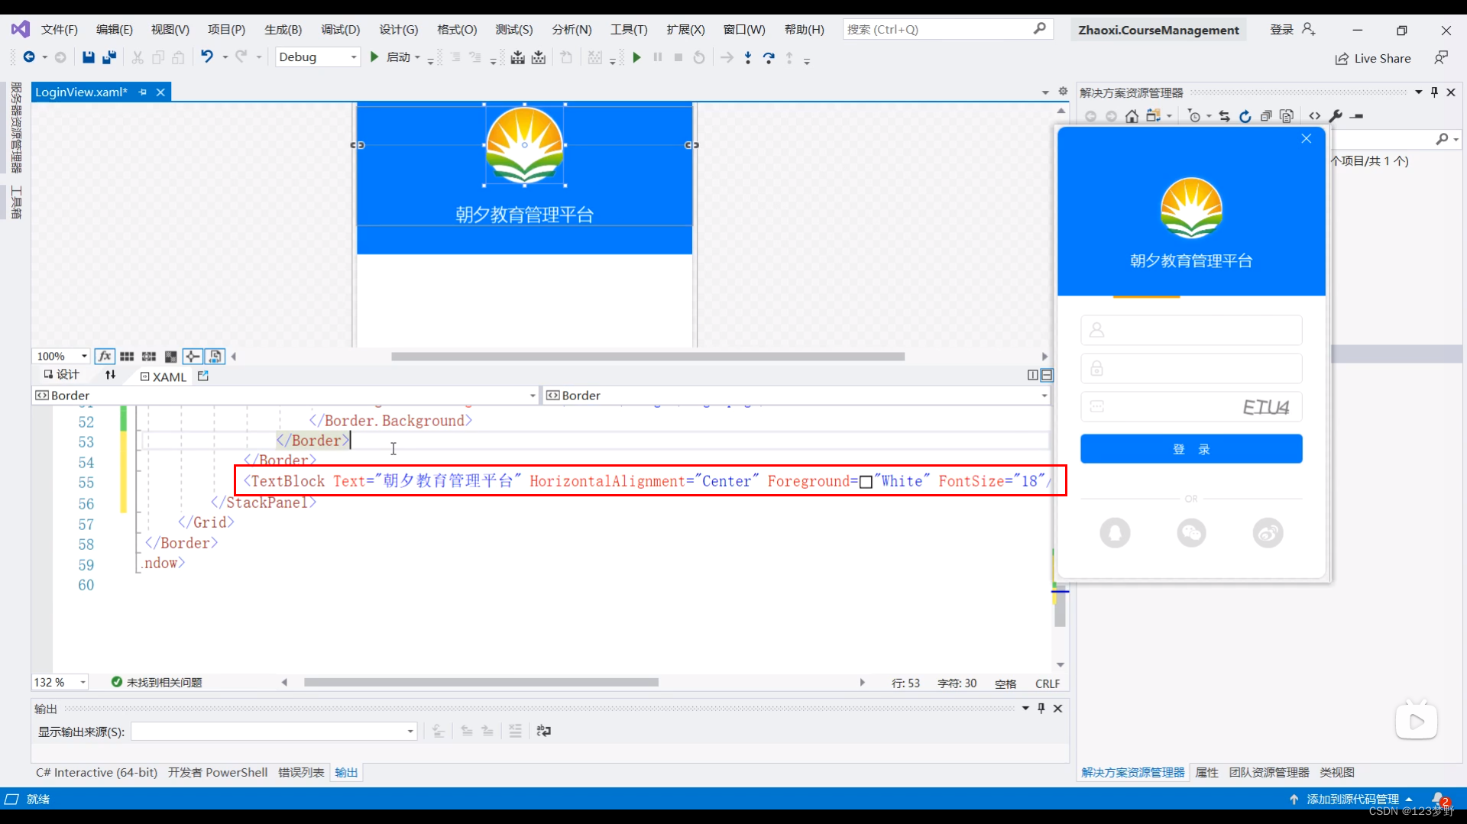Navigate backward with the back arrow icon
This screenshot has height=824, width=1467.
coord(29,57)
